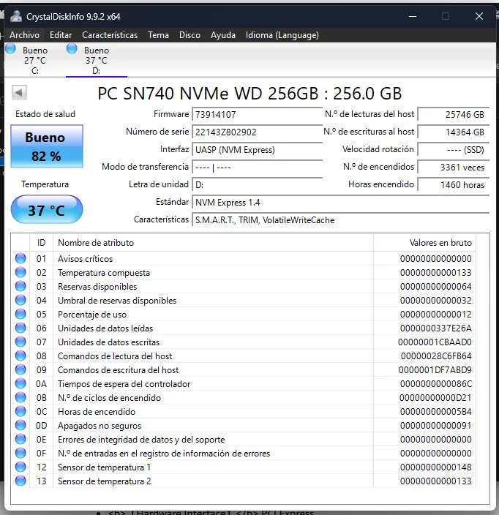Click raw value 00000000000D21
The width and height of the screenshot is (499, 515).
[435, 398]
